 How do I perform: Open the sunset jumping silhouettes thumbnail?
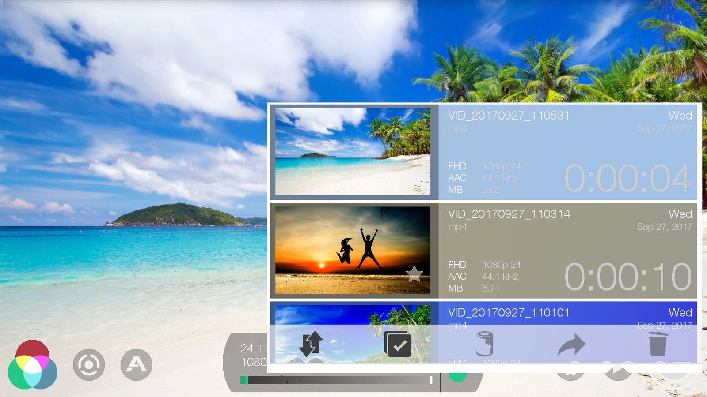point(353,250)
